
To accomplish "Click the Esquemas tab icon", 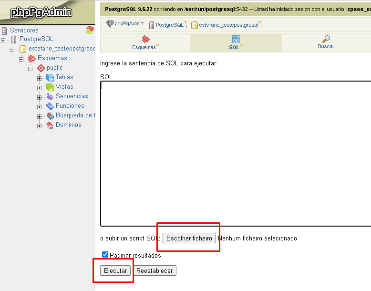I will 146,39.
